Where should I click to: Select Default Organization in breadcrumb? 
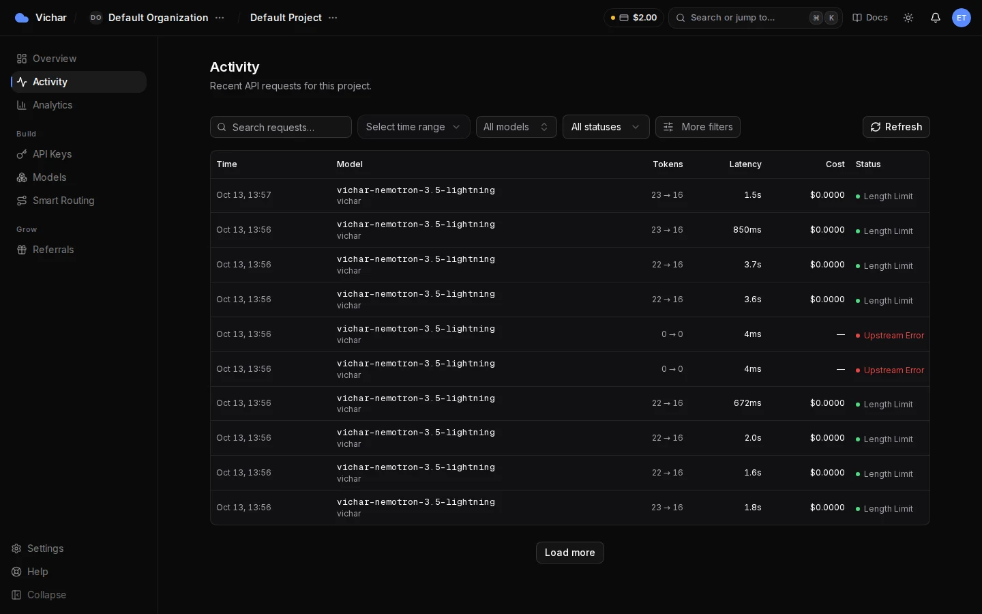(158, 18)
